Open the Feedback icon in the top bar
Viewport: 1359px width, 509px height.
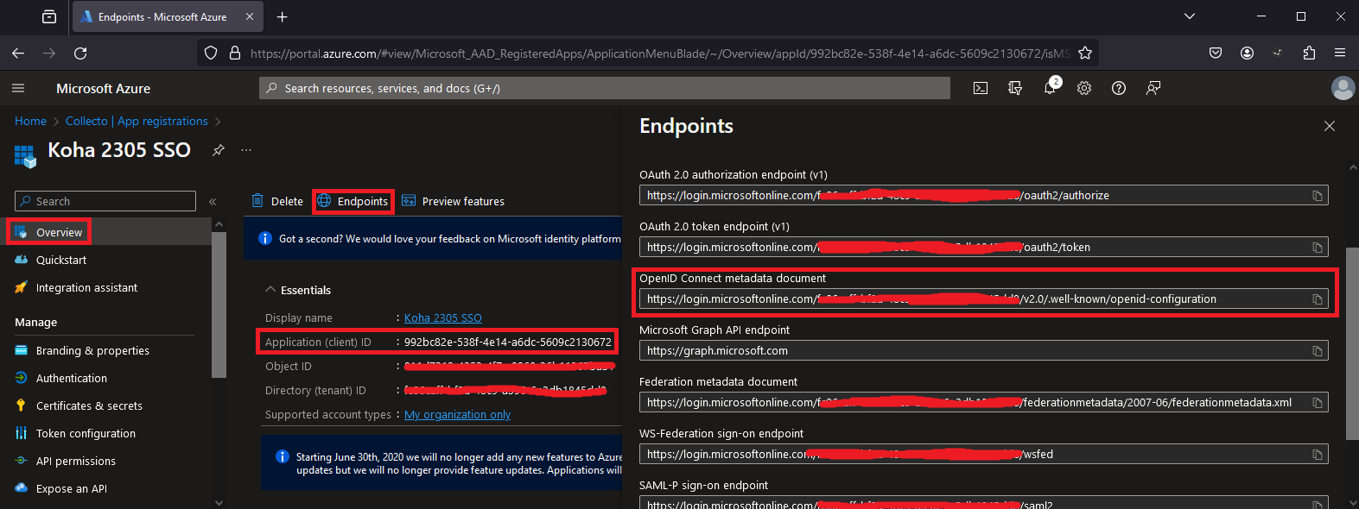click(x=1153, y=88)
